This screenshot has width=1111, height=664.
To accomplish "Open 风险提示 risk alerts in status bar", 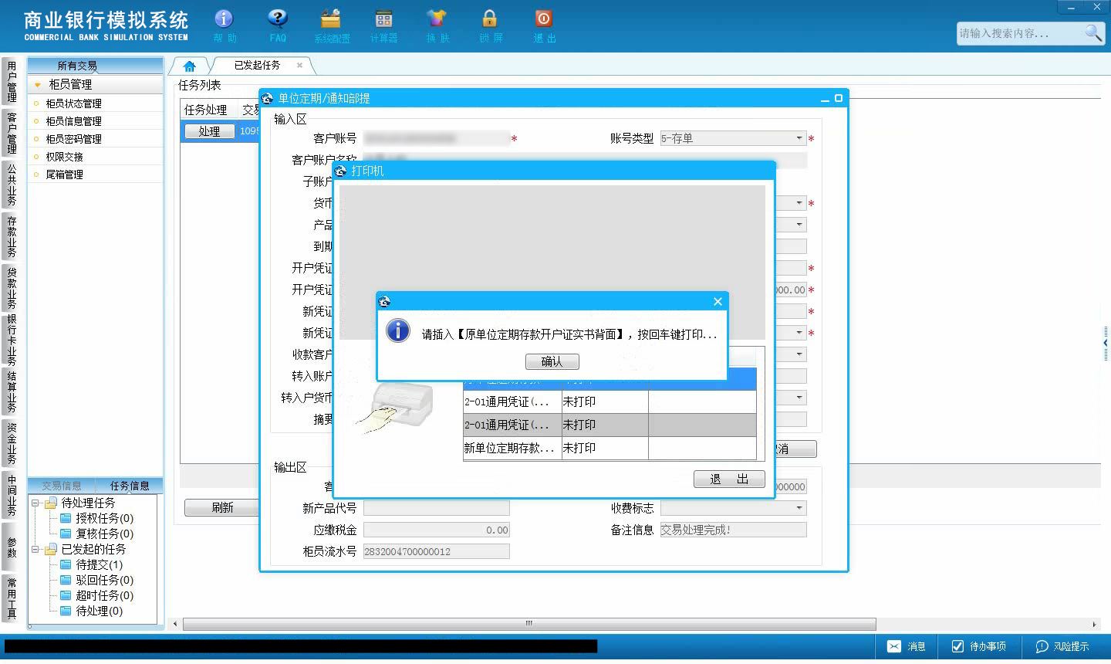I will [1062, 646].
